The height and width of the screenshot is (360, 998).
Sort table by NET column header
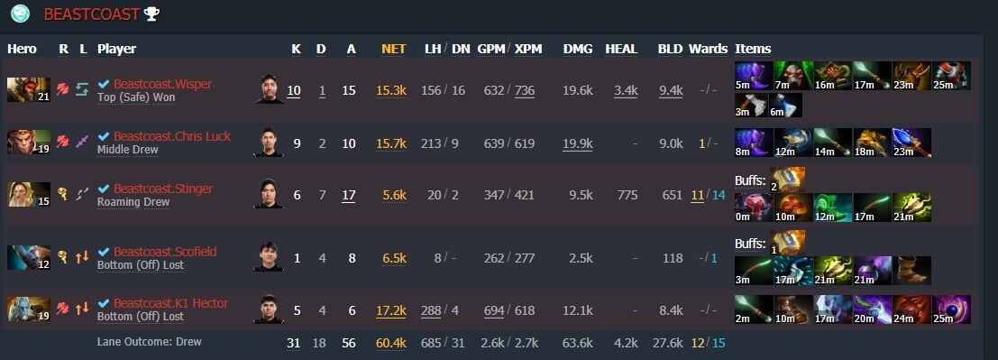(393, 49)
